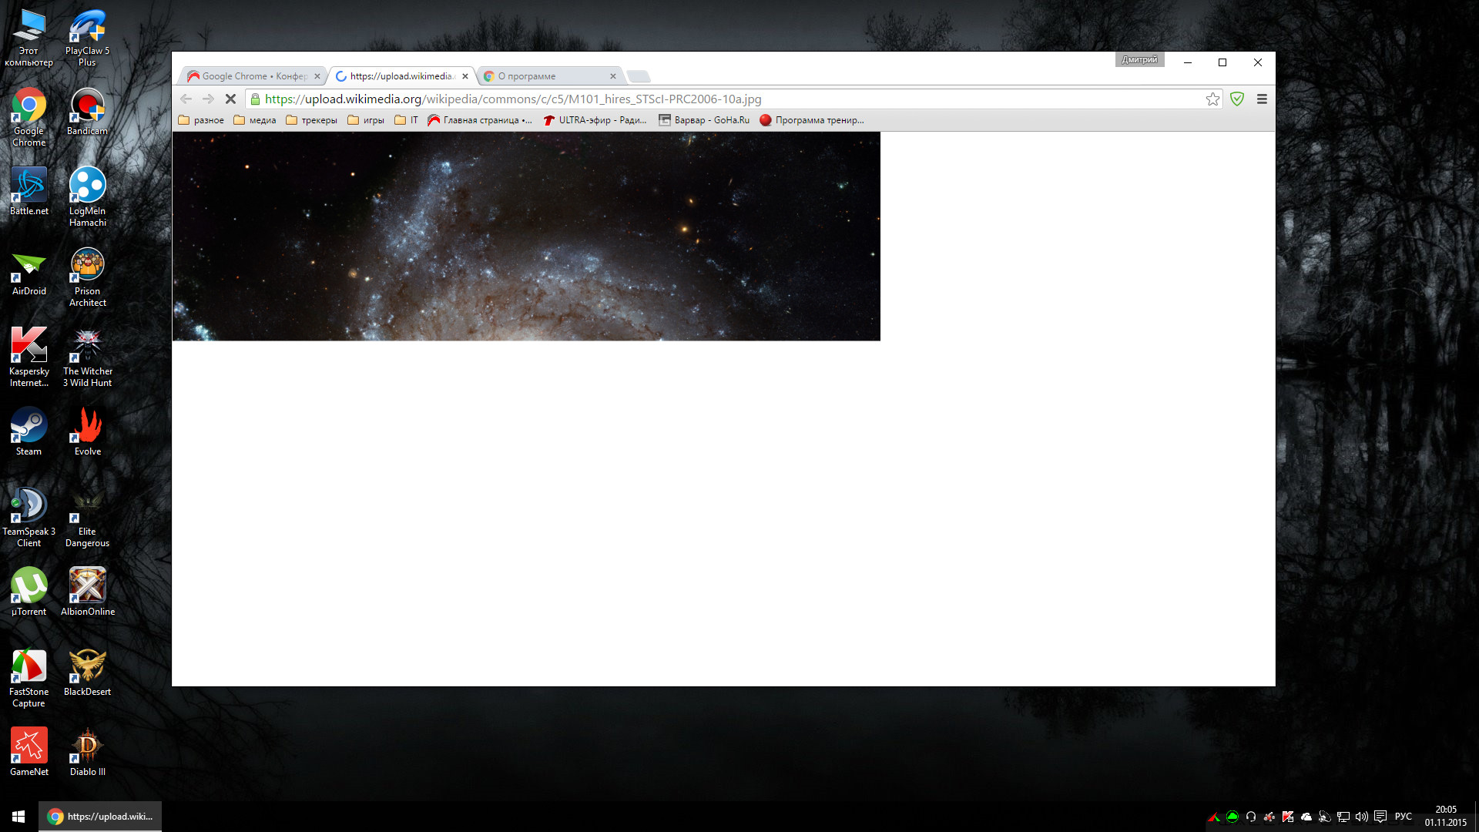The height and width of the screenshot is (832, 1479).
Task: Click the padlock site security icon
Action: click(256, 99)
